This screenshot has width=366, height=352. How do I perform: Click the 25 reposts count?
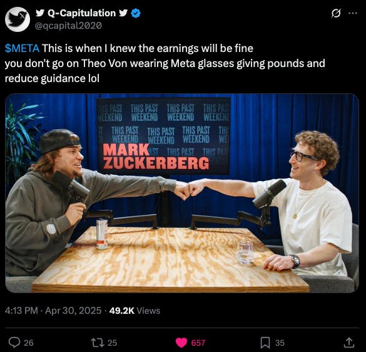[112, 343]
